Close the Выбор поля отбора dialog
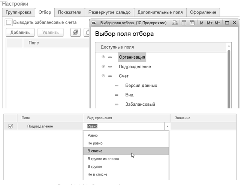This screenshot has height=185, width=241. [234, 23]
